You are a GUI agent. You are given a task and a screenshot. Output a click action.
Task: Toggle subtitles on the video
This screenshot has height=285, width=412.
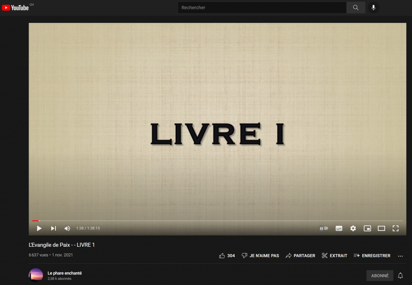click(339, 228)
